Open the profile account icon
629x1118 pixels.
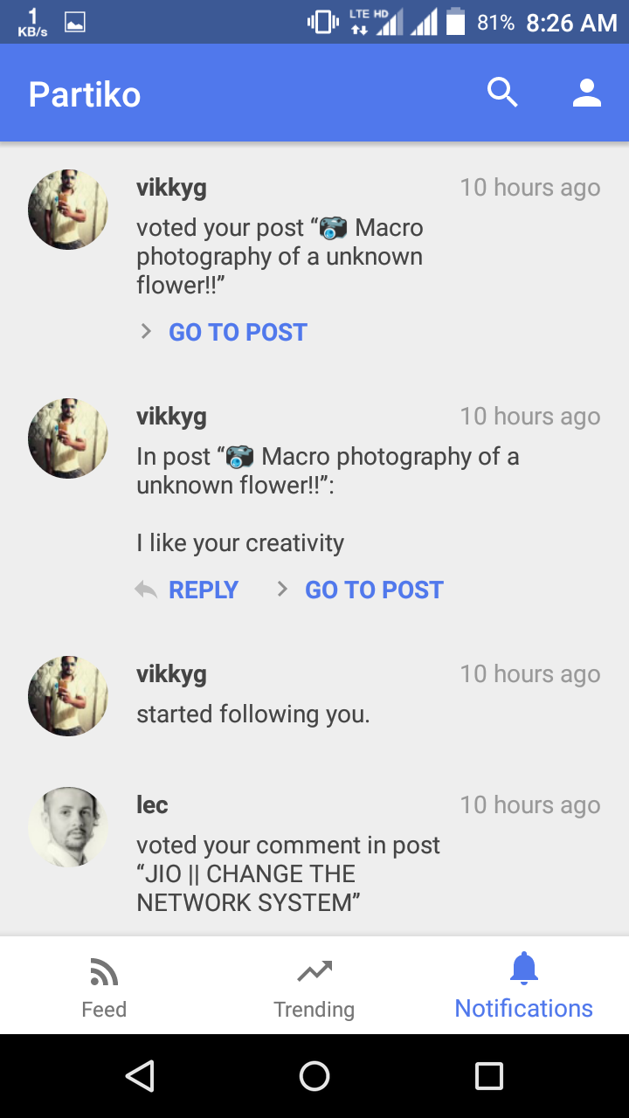(x=587, y=93)
